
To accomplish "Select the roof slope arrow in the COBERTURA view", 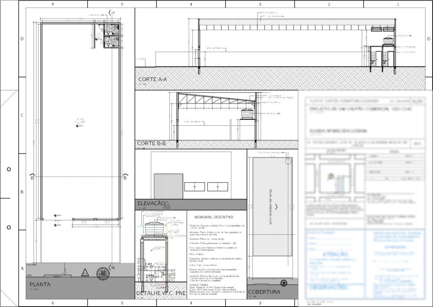I will 277,206.
